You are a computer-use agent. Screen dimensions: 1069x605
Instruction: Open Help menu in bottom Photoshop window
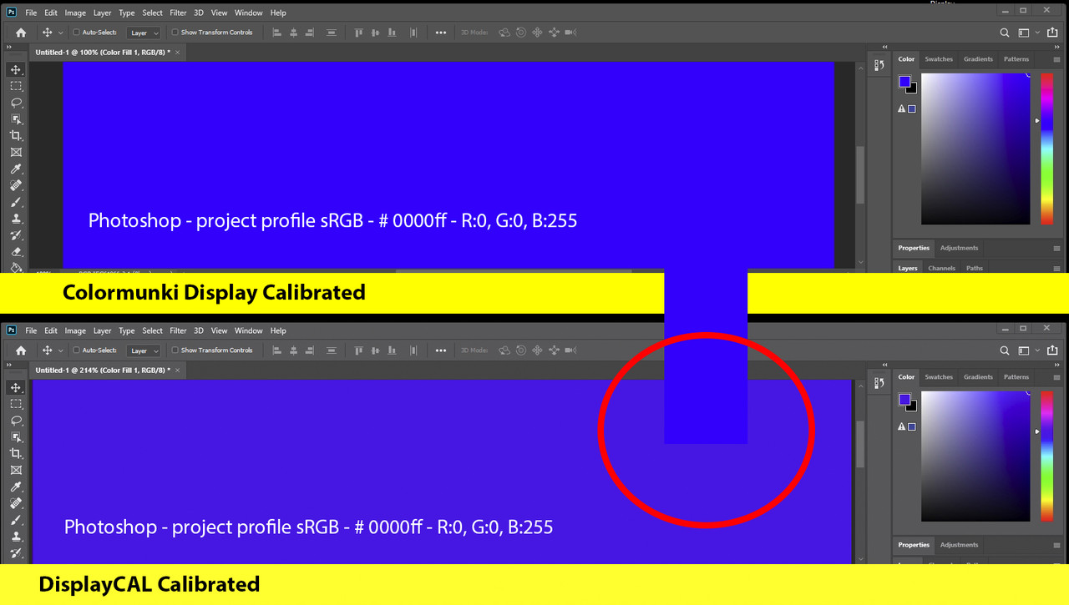pyautogui.click(x=278, y=331)
